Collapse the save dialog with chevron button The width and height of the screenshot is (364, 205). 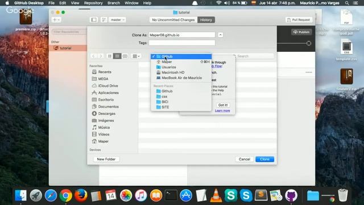point(220,35)
